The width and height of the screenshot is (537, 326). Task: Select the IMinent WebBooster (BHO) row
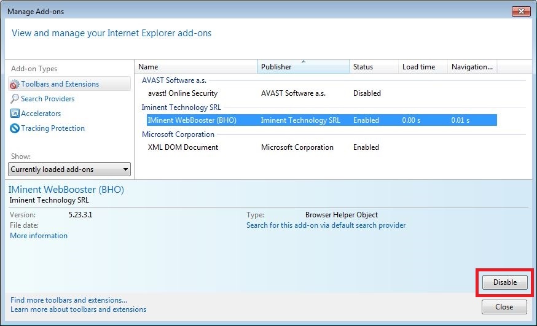coord(321,120)
